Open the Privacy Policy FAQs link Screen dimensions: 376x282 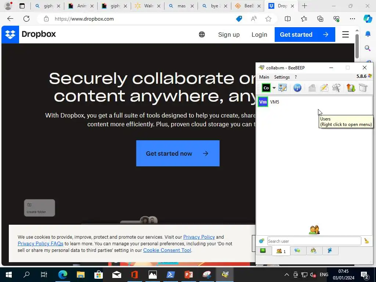pos(40,244)
